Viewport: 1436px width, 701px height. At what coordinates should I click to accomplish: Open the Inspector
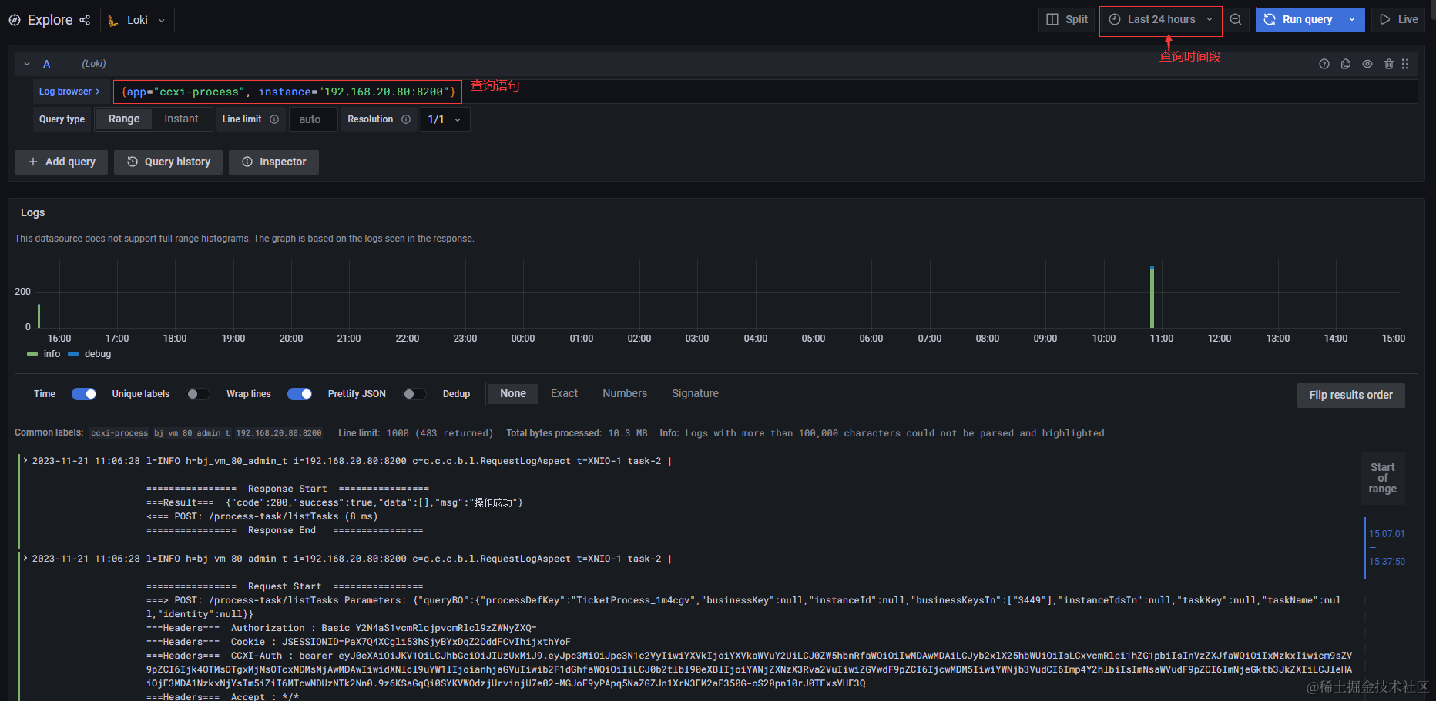273,162
